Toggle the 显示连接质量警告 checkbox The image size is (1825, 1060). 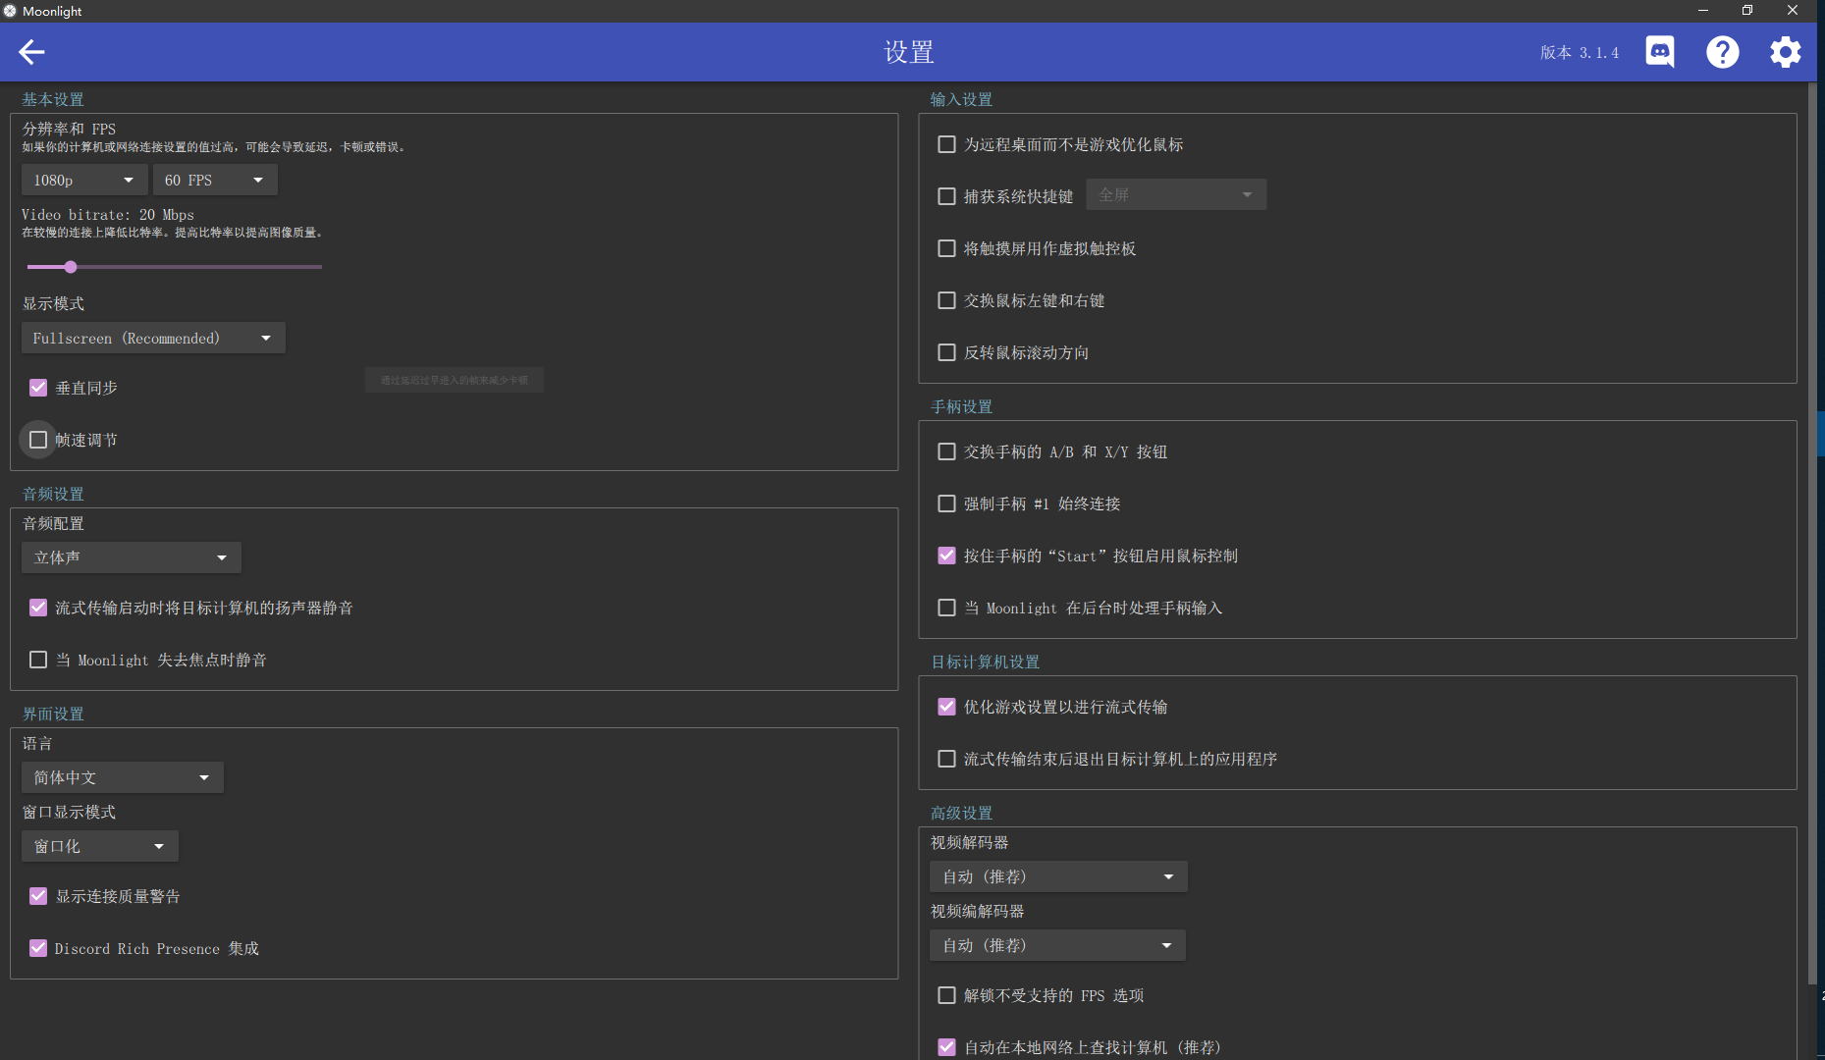[x=38, y=896]
